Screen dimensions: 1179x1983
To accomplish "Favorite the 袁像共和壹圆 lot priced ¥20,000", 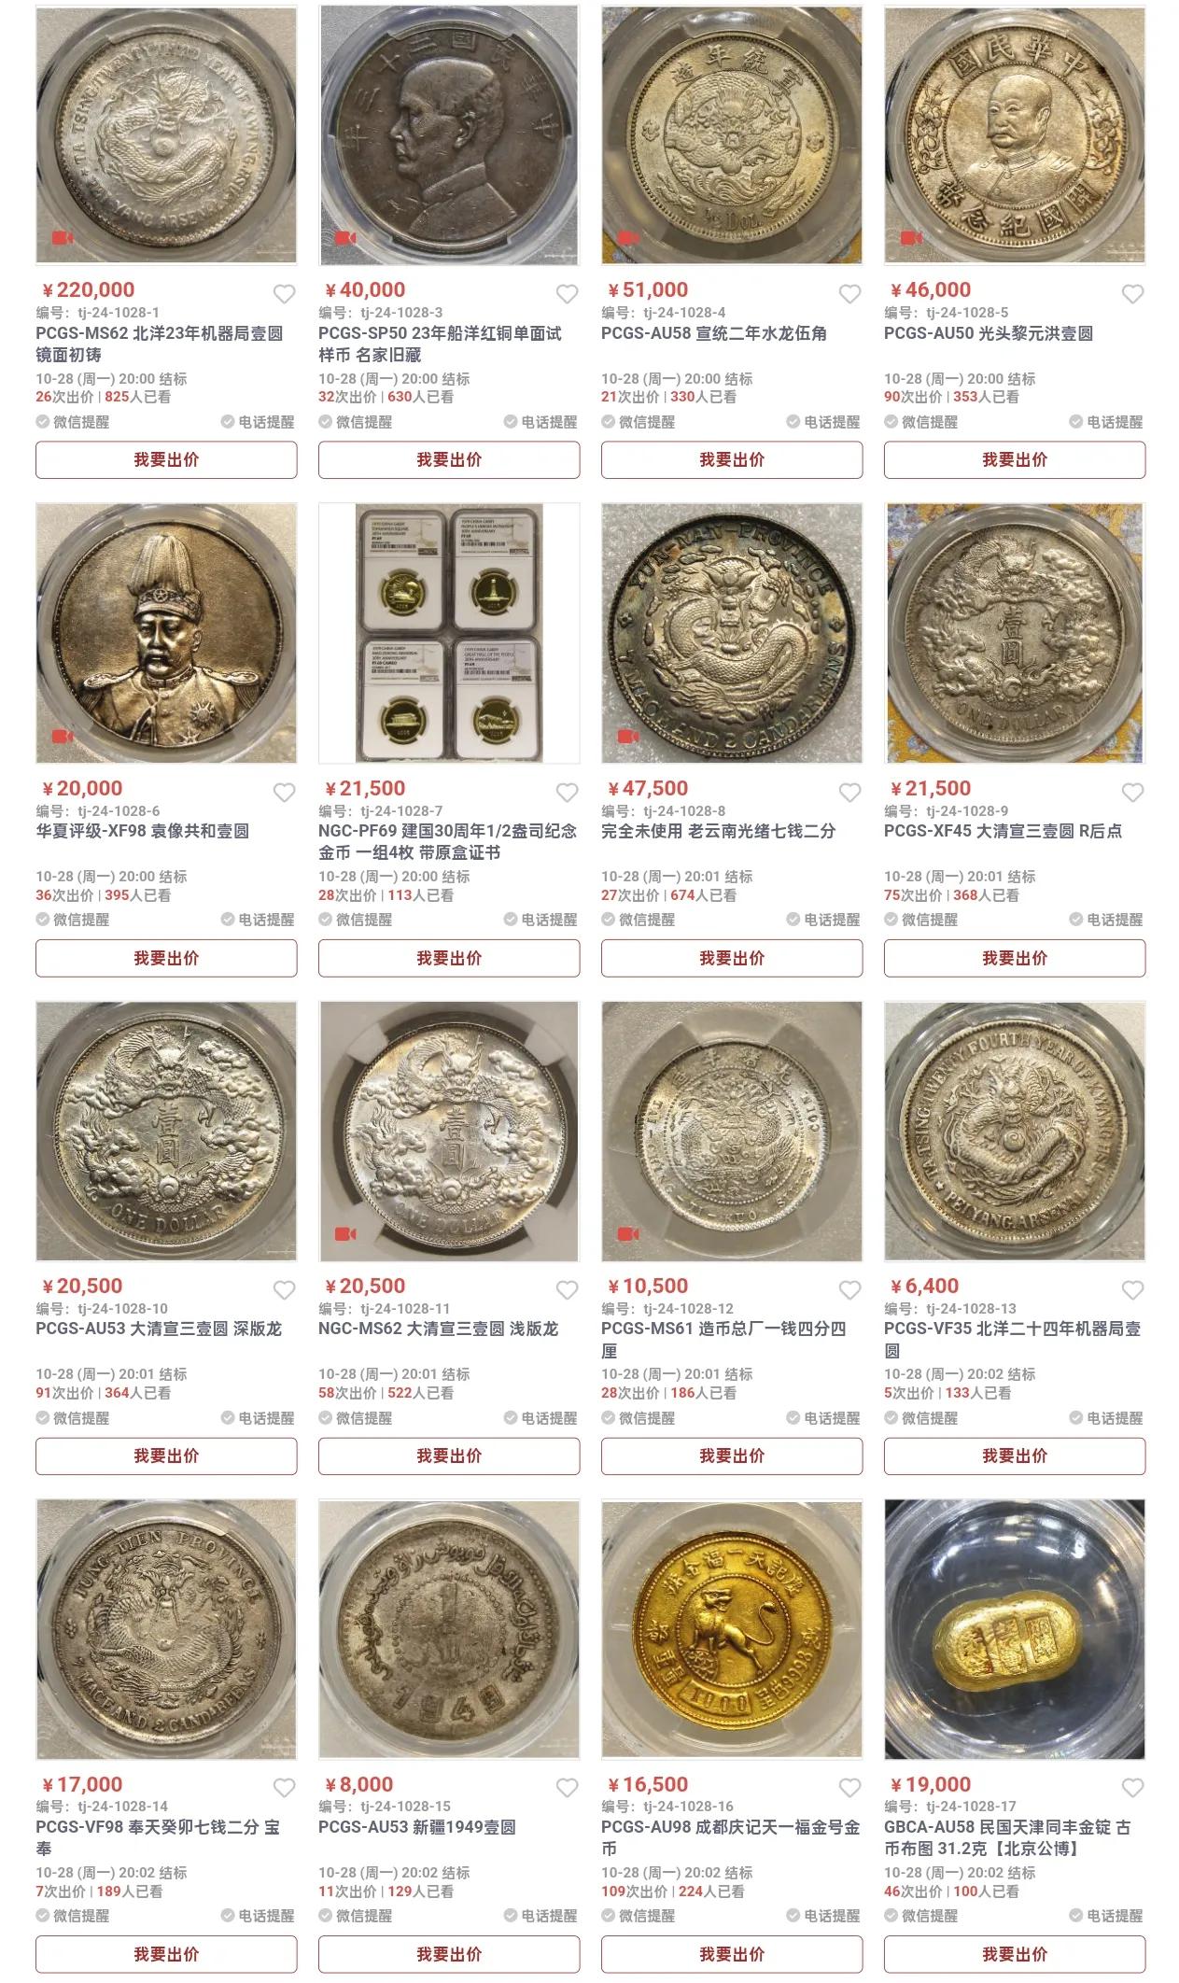I will 284,793.
